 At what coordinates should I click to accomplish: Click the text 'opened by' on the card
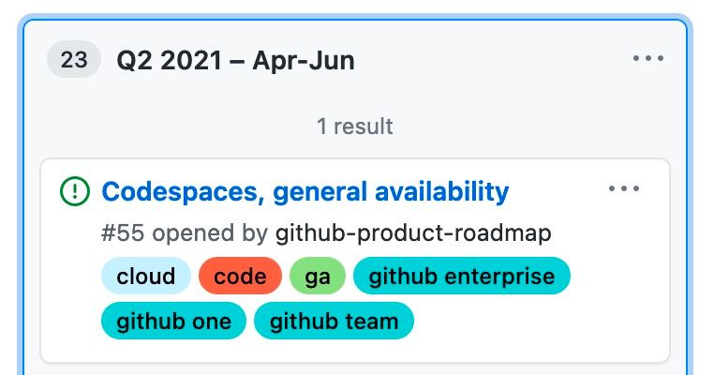point(210,233)
